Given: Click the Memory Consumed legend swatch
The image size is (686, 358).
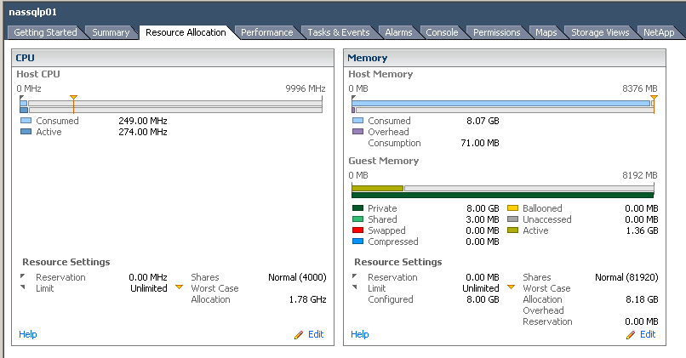Looking at the screenshot, I should point(357,120).
